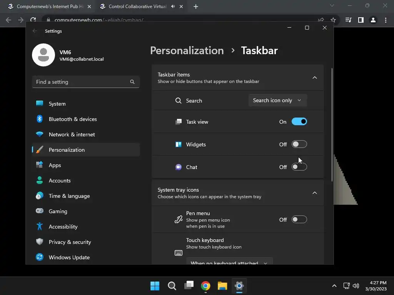Screen dimensions: 394x295
Task: Open Chrome profile avatar button
Action: pyautogui.click(x=373, y=20)
